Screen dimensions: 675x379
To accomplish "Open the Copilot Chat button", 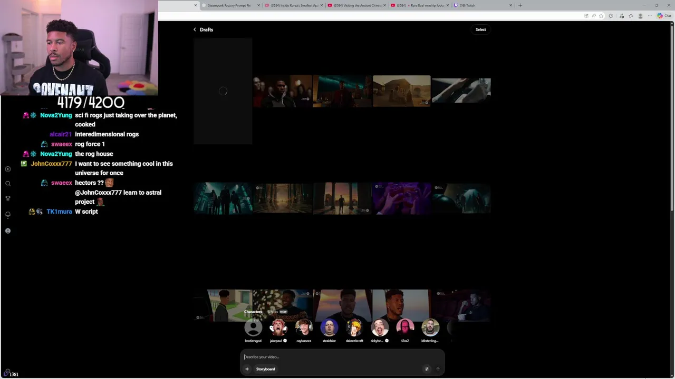I will 664,16.
